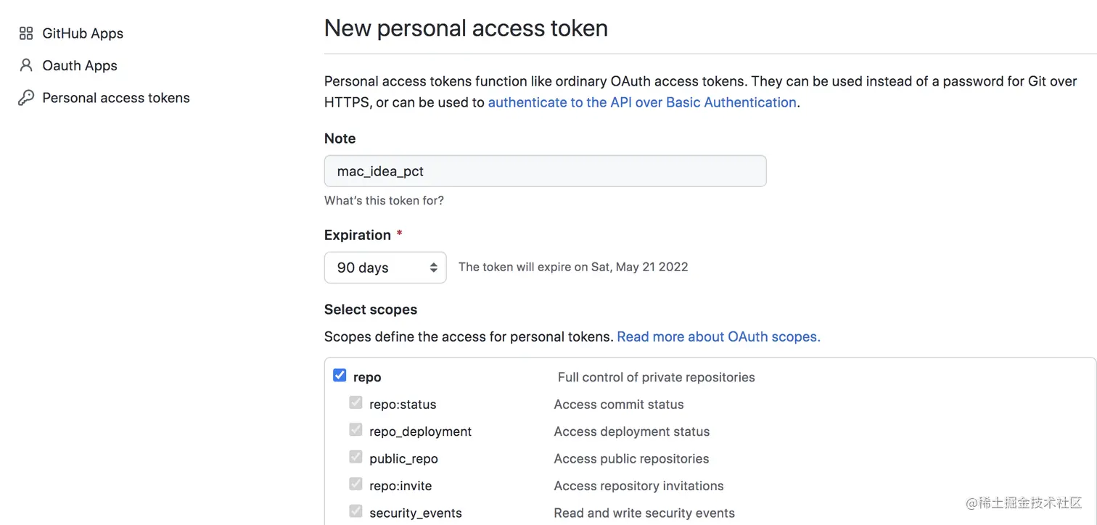Open Read more about OAuth scopes link
Viewport: 1097px width, 525px height.
click(x=718, y=336)
